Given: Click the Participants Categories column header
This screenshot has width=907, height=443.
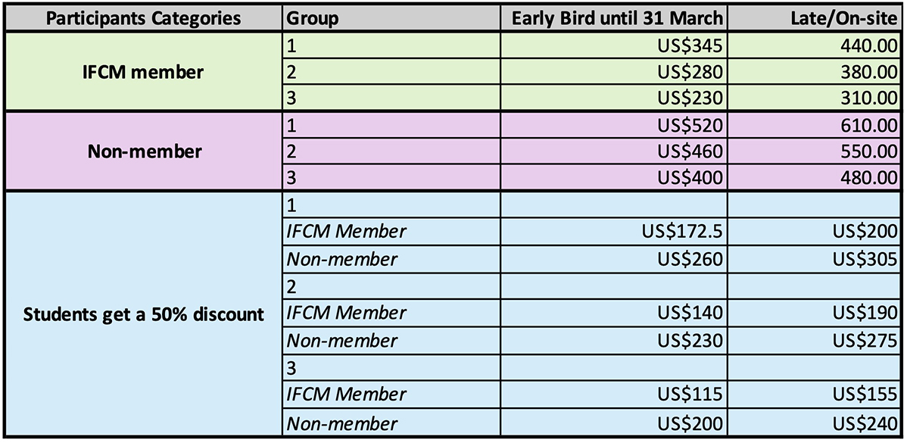Looking at the screenshot, I should tap(143, 17).
